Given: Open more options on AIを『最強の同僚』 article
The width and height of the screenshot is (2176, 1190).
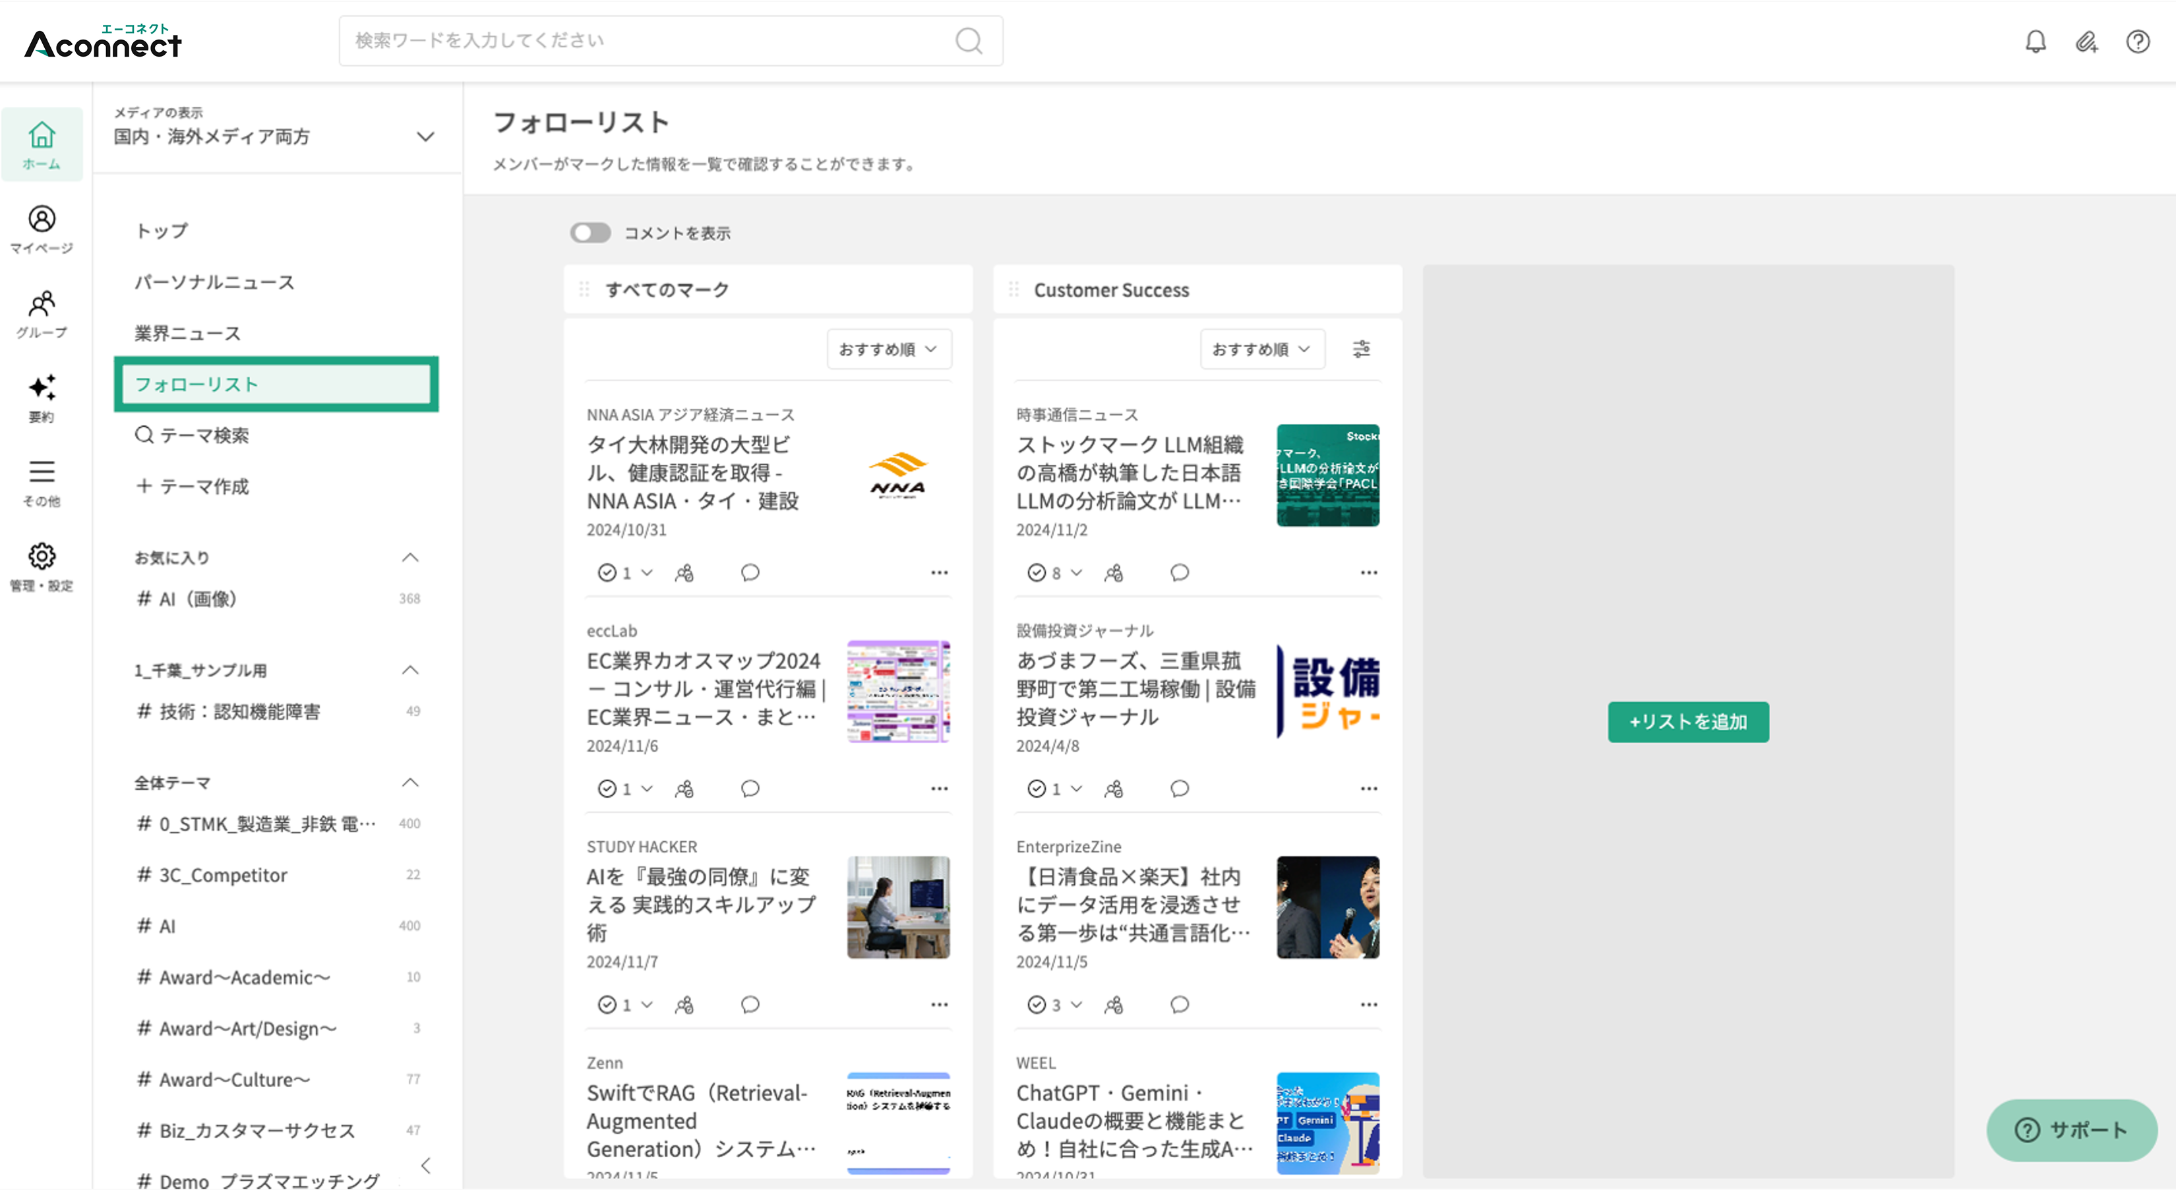Looking at the screenshot, I should [940, 1005].
